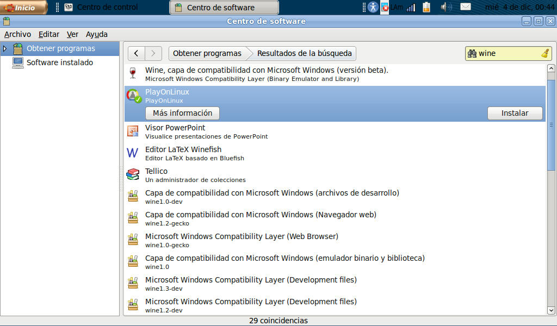This screenshot has width=557, height=326.
Task: Go back with the left arrow button
Action: point(137,54)
